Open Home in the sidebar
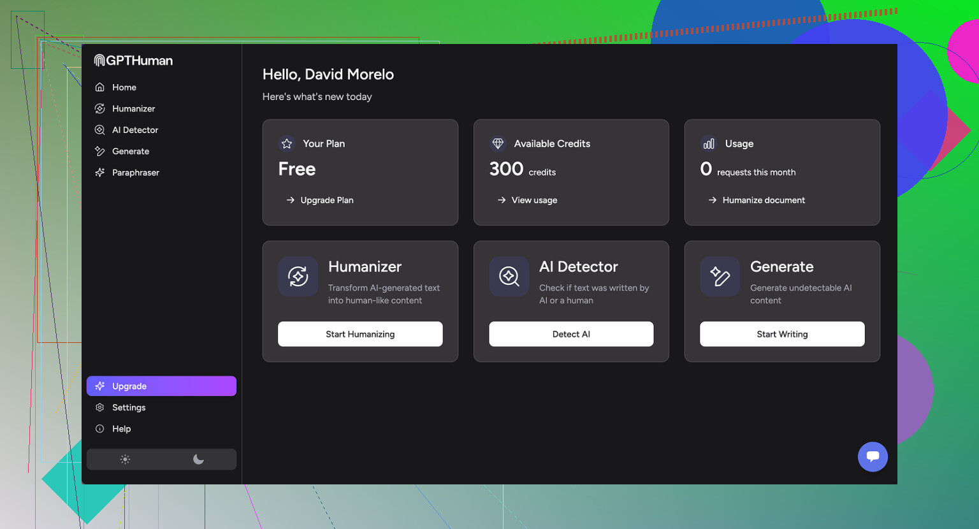This screenshot has width=979, height=529. click(124, 87)
